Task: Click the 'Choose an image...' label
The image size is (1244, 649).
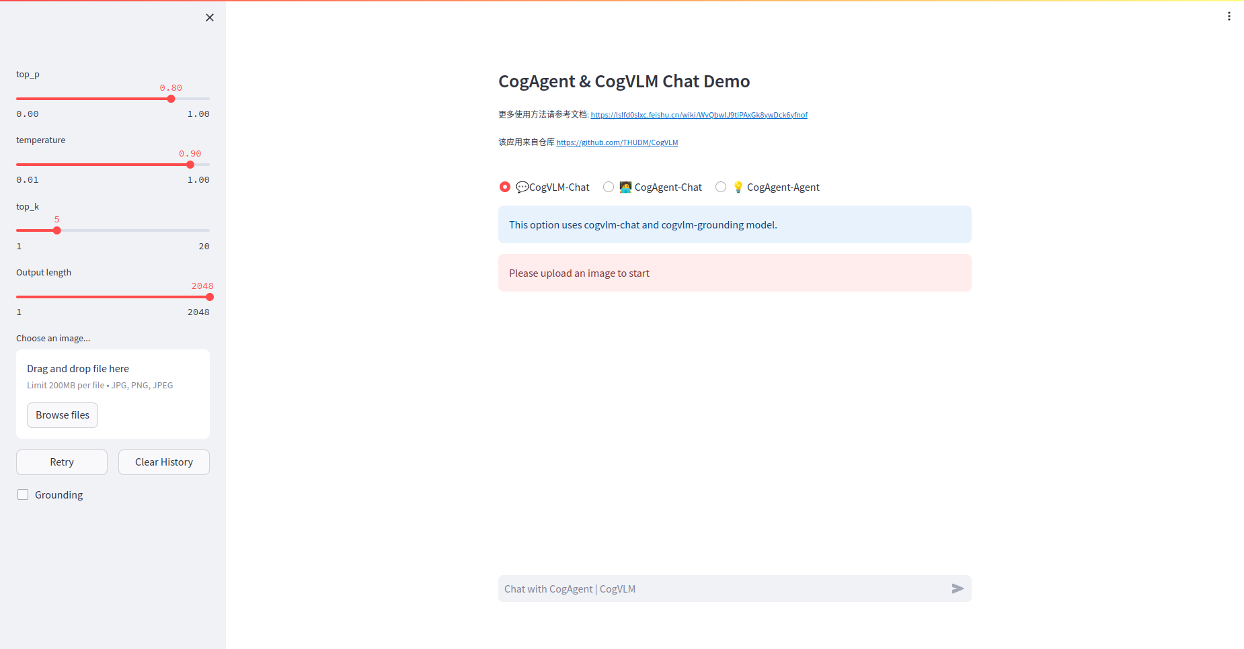Action: point(53,339)
